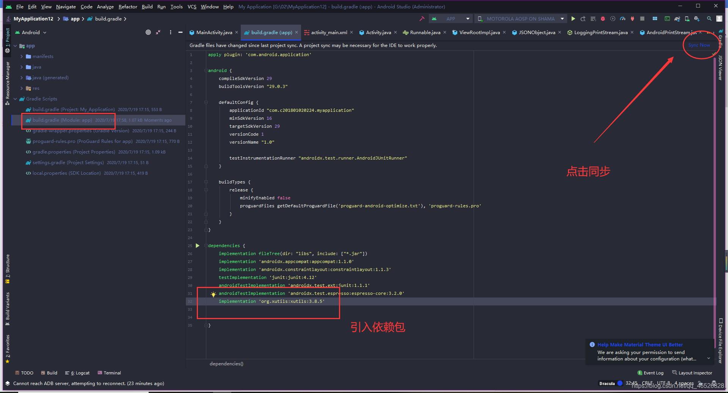Open the Build tool window
728x393 pixels.
click(49, 373)
